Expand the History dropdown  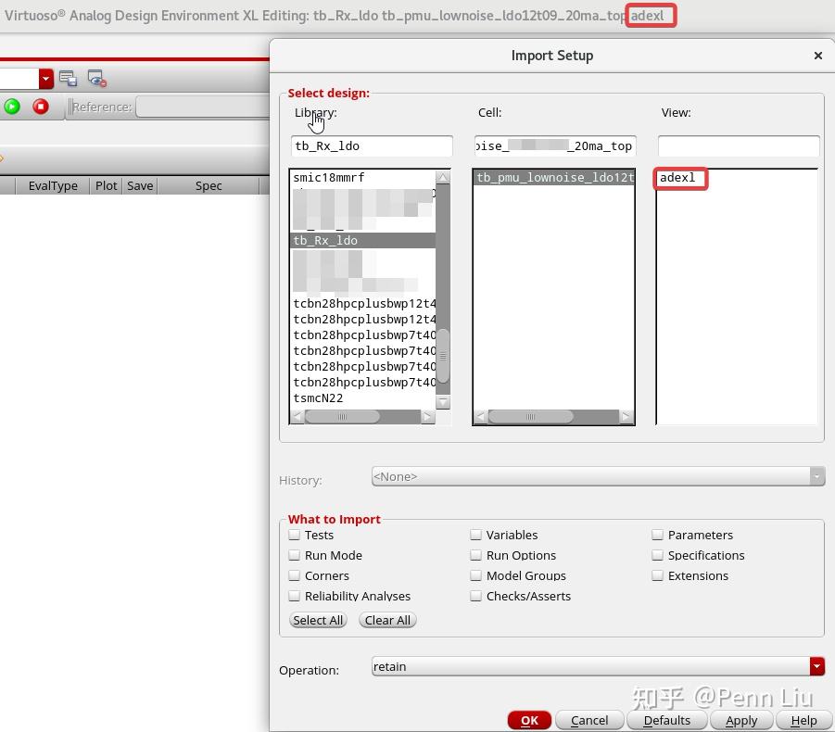(598, 476)
